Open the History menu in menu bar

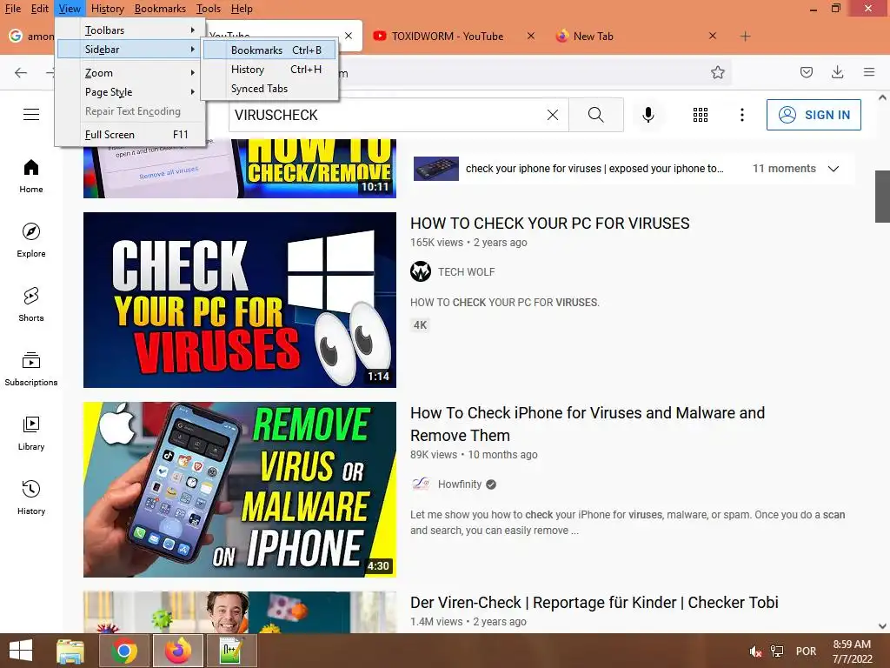(107, 9)
